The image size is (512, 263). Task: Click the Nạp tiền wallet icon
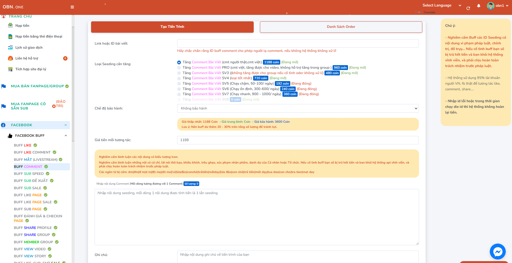click(10, 25)
